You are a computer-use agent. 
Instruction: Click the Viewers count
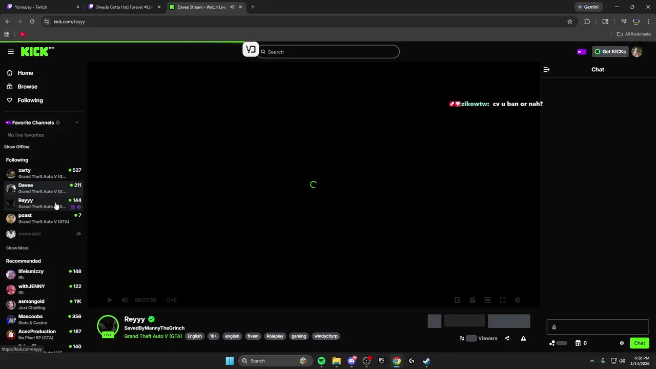pyautogui.click(x=478, y=338)
